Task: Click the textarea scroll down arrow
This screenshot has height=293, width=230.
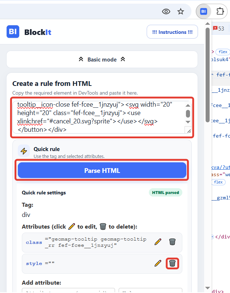Action: pyautogui.click(x=188, y=122)
